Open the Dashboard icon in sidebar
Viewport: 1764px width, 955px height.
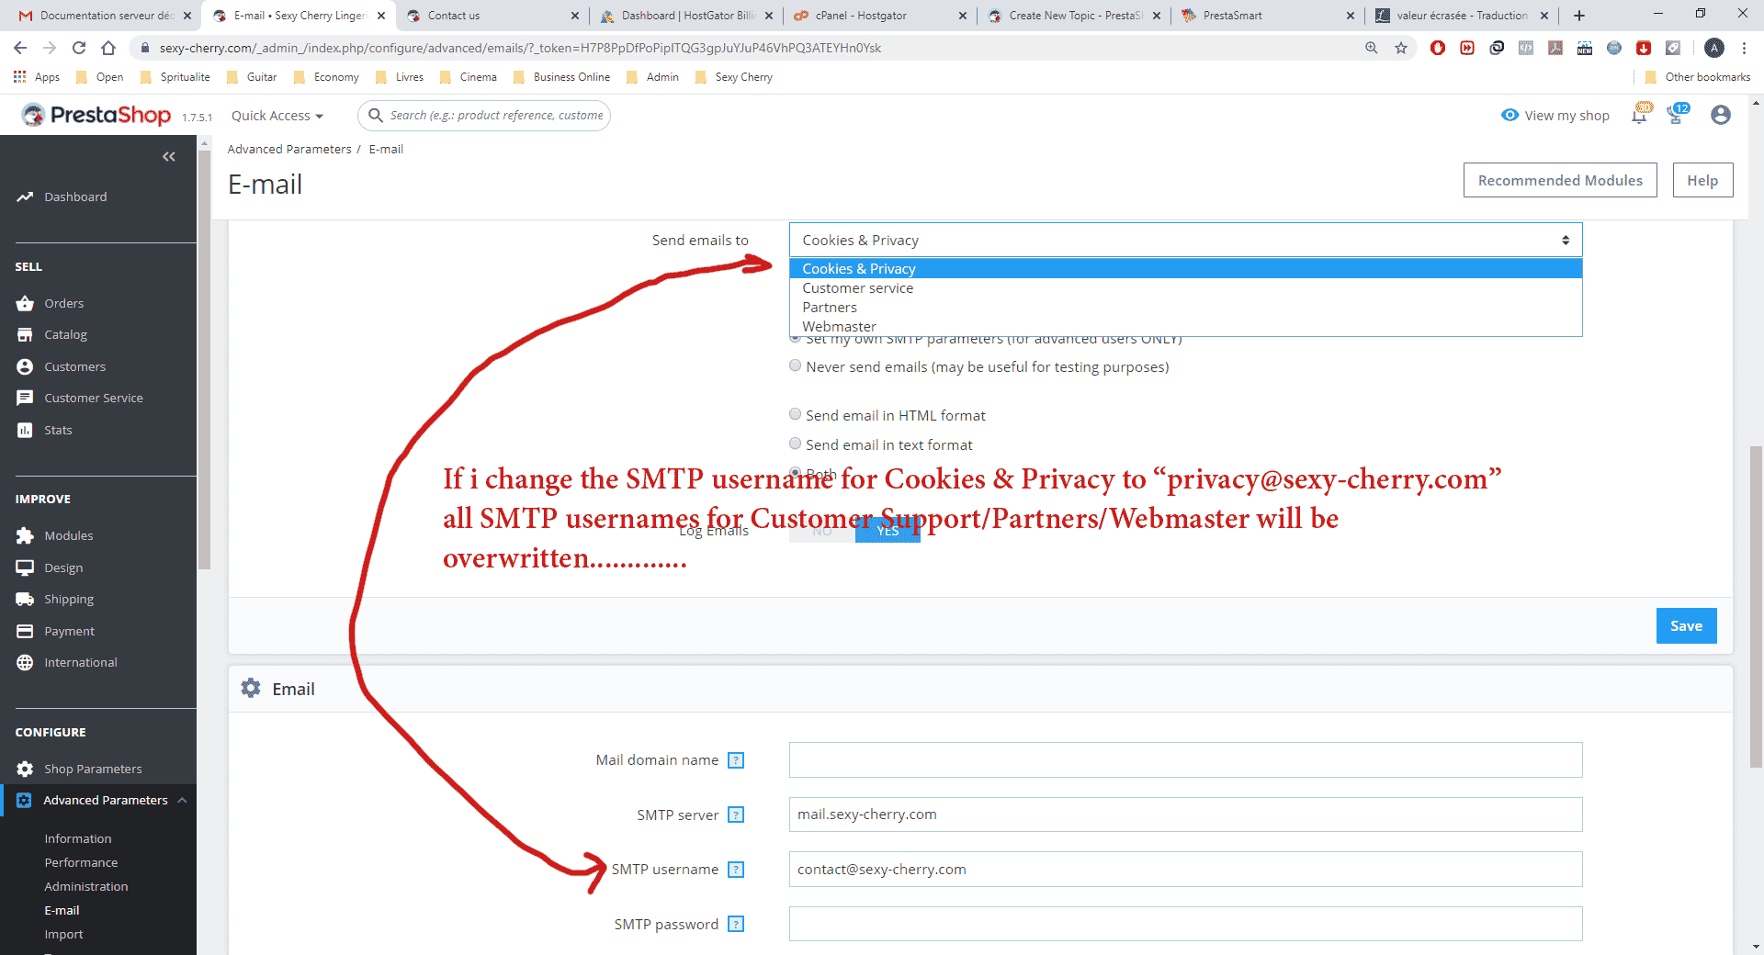(x=25, y=197)
